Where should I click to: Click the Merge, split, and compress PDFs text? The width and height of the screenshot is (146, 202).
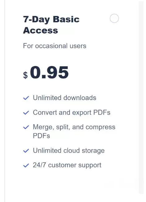click(74, 131)
